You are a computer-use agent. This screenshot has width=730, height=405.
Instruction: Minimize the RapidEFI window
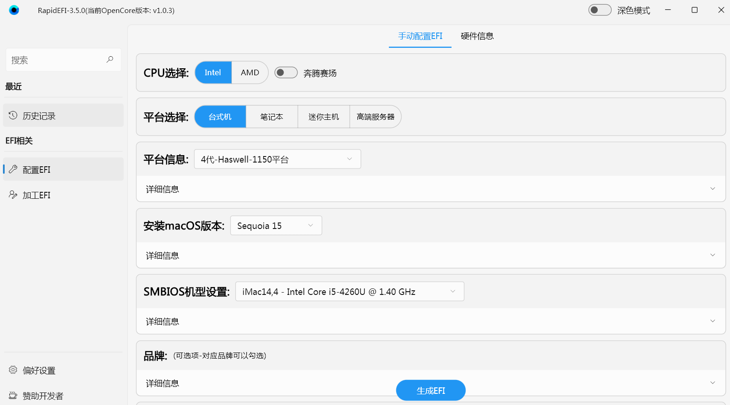[x=668, y=10]
